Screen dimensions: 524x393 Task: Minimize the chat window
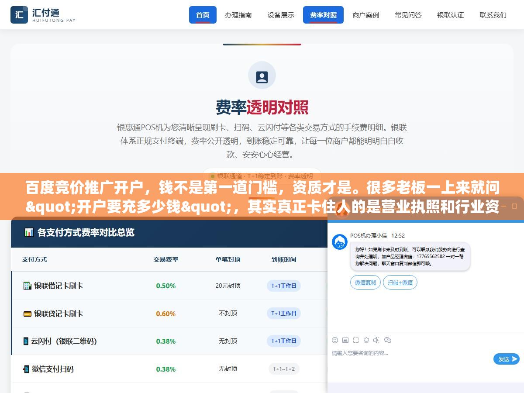coord(503,206)
